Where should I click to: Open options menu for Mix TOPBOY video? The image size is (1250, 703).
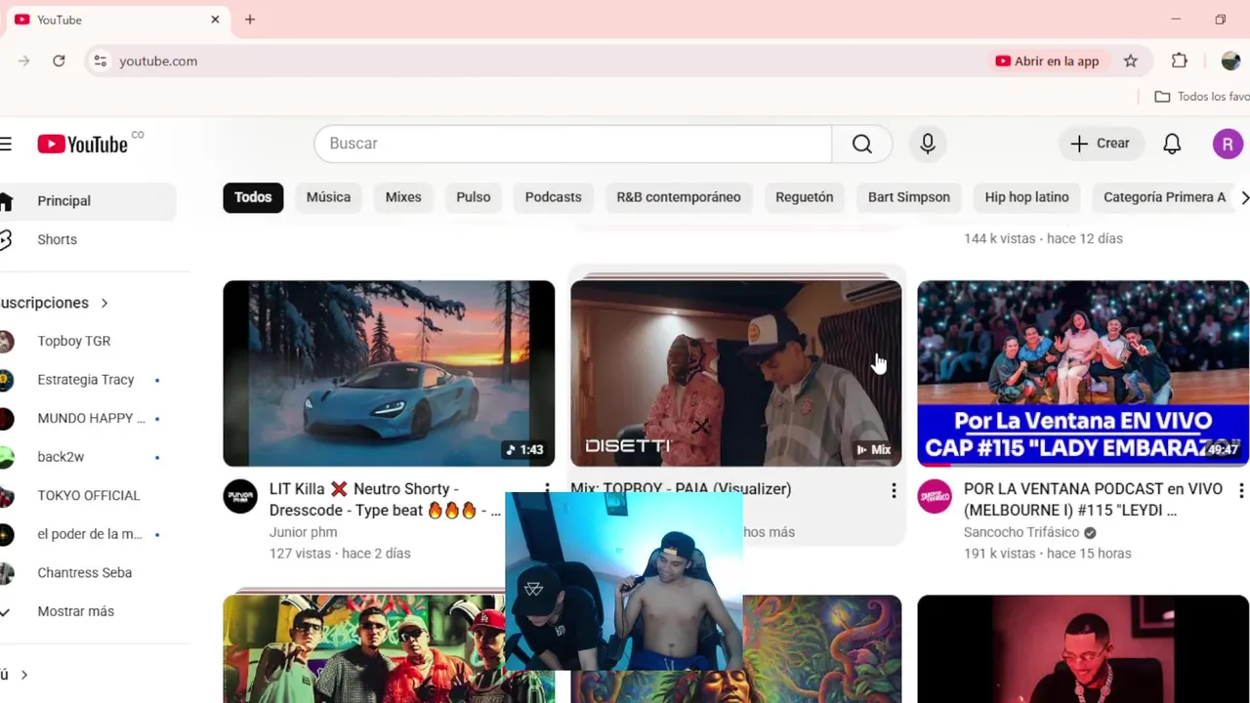tap(894, 491)
